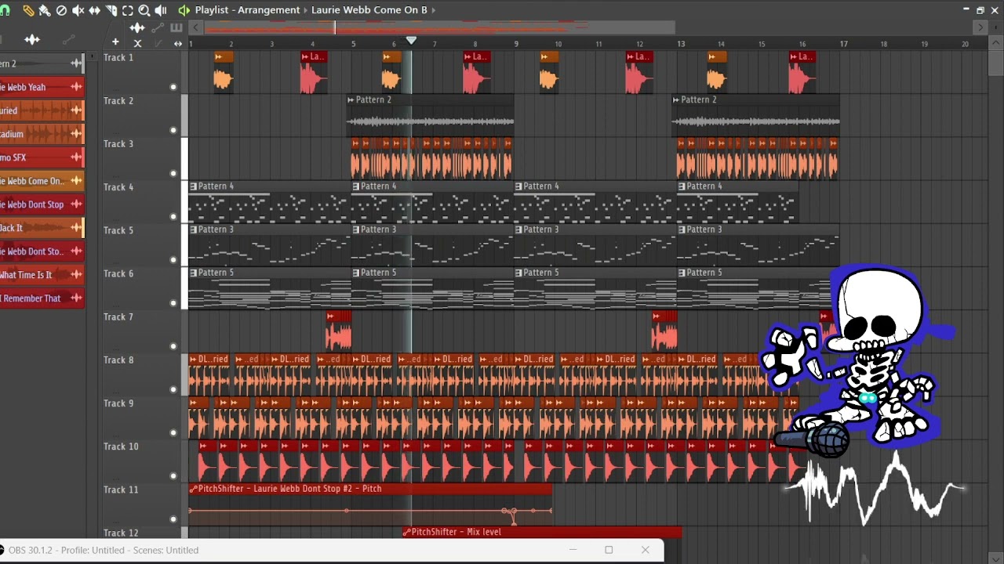The image size is (1004, 564).
Task: Mute Track 3 with its round switch
Action: [x=173, y=173]
